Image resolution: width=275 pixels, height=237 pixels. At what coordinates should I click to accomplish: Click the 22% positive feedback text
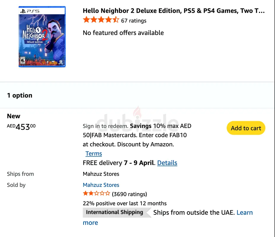(x=125, y=203)
